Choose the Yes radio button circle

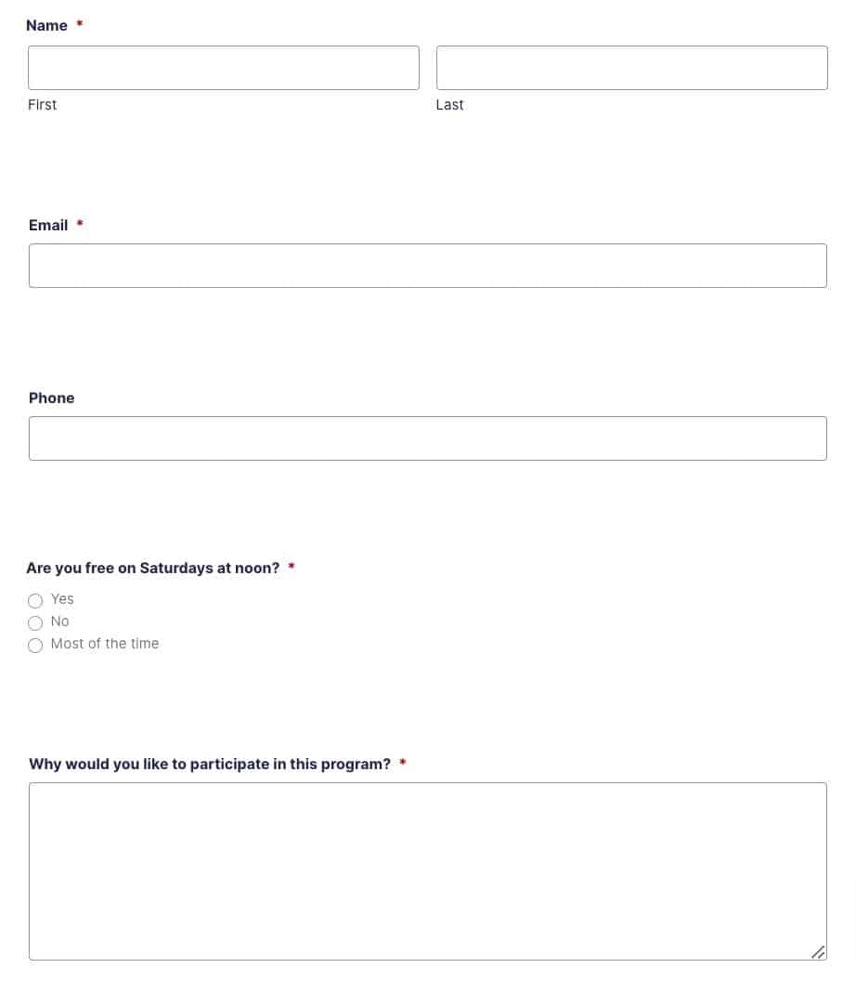point(35,601)
